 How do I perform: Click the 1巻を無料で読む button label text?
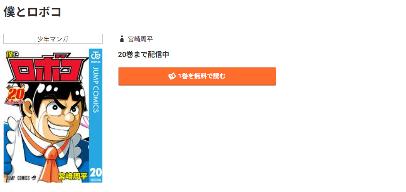pos(202,76)
